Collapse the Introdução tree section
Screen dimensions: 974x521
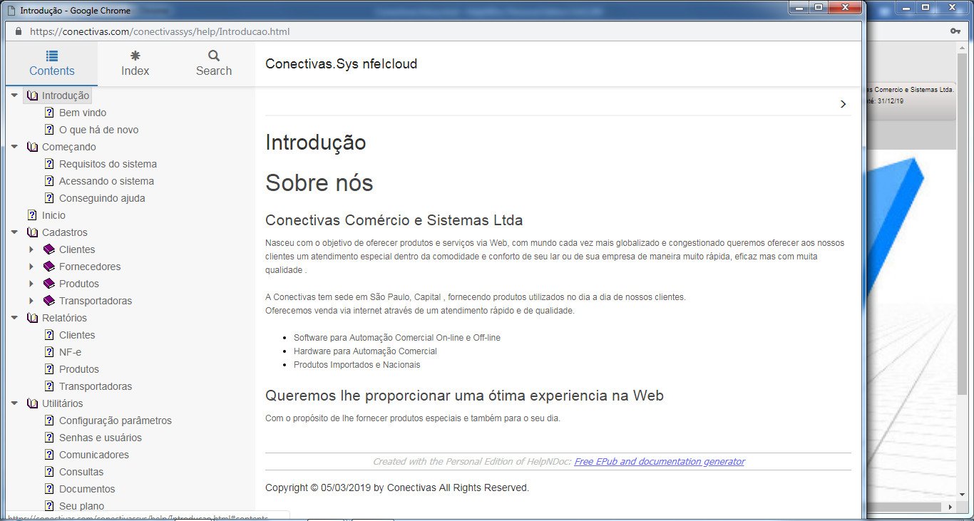(x=14, y=96)
